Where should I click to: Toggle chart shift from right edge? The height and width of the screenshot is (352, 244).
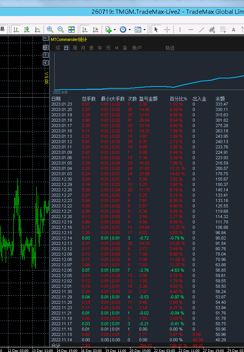pos(95,29)
